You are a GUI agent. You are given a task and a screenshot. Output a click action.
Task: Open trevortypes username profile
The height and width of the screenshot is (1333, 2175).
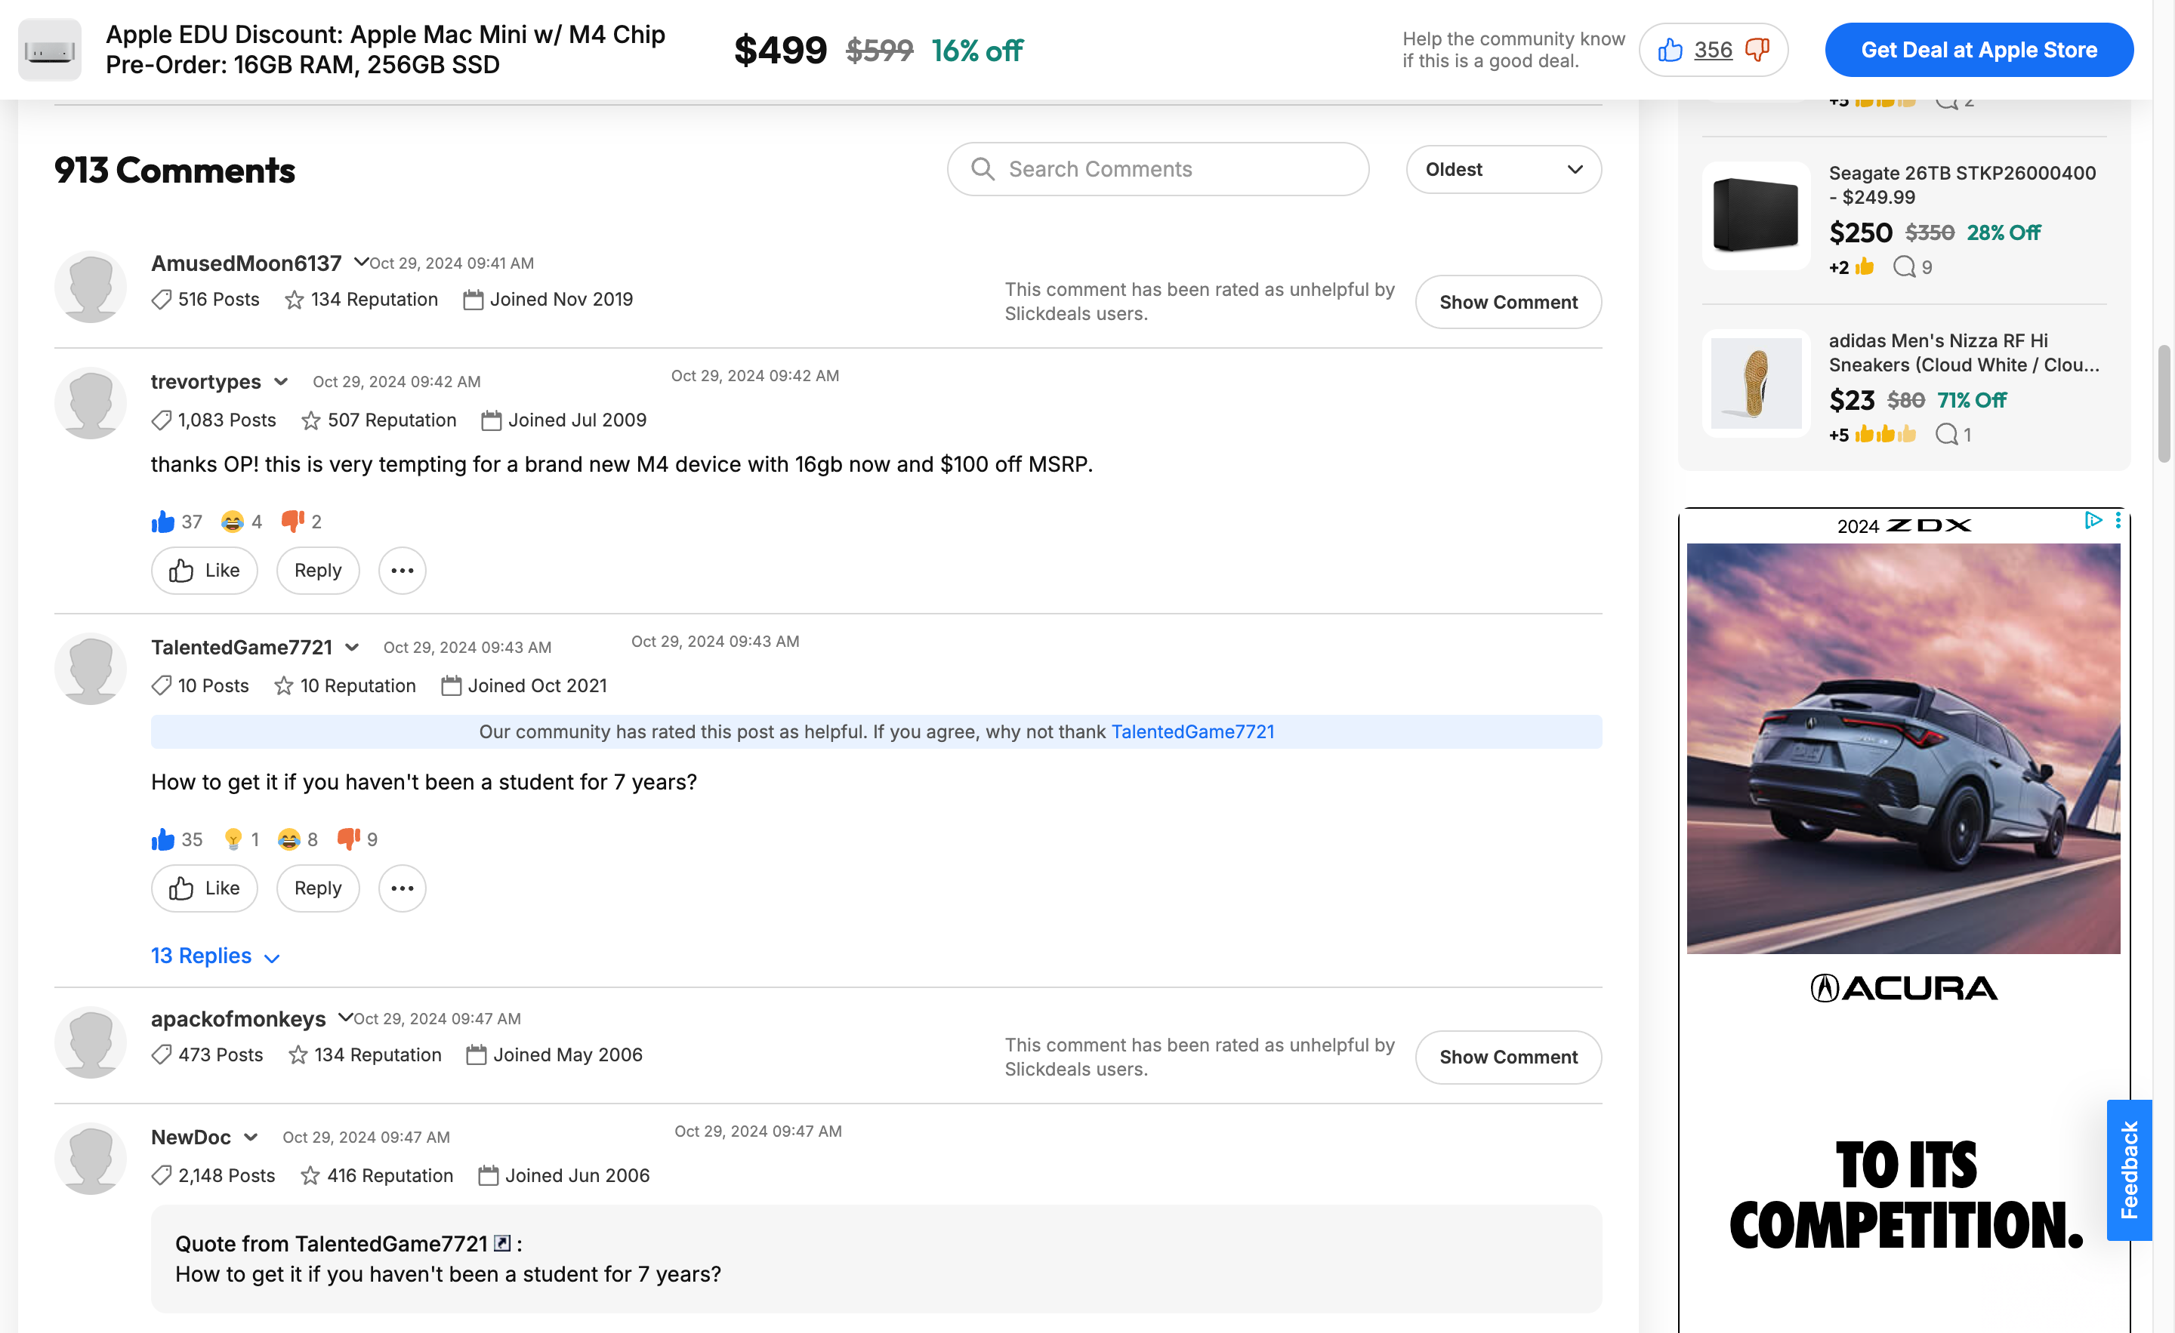pyautogui.click(x=205, y=382)
